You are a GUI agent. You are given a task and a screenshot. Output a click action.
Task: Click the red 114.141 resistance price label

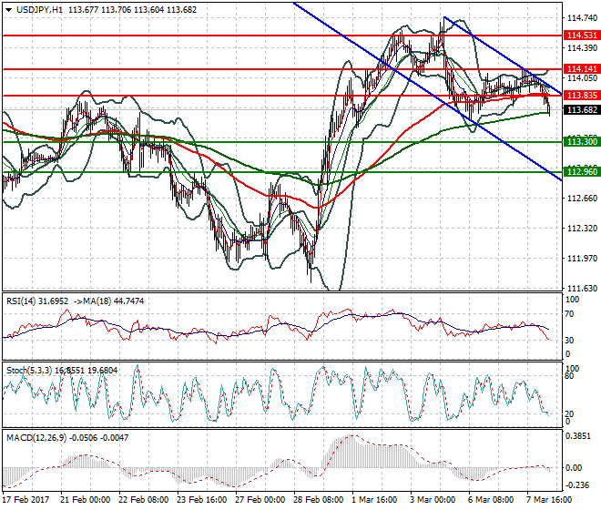click(582, 69)
